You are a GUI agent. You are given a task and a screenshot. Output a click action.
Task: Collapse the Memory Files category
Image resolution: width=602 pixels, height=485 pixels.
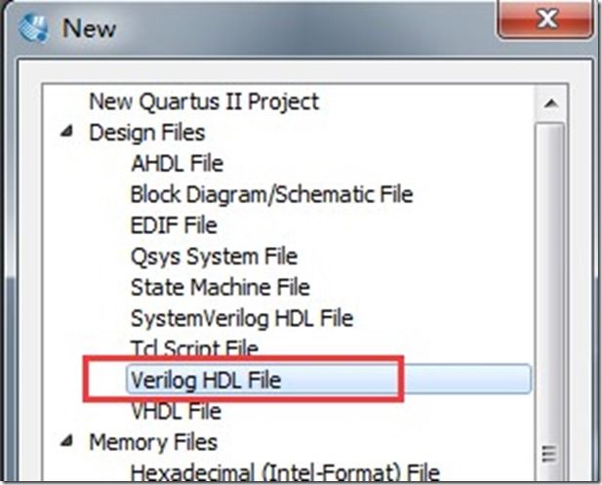[x=67, y=441]
